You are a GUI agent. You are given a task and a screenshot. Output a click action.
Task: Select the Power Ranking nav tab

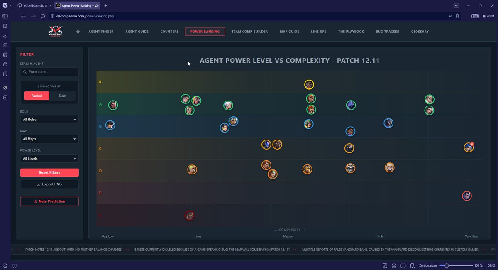click(x=205, y=32)
